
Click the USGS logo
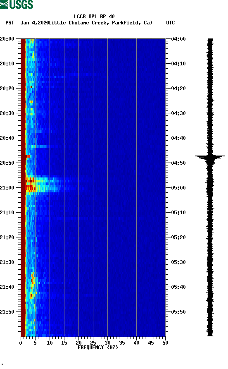point(17,4)
